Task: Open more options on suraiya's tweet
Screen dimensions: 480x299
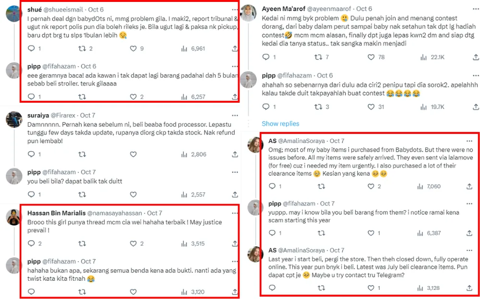Action: click(235, 116)
